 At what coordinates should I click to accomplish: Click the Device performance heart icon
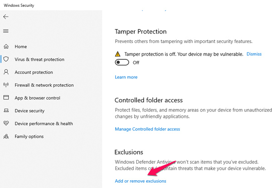click(x=6, y=123)
